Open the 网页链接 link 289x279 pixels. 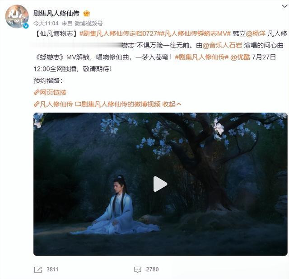point(50,92)
